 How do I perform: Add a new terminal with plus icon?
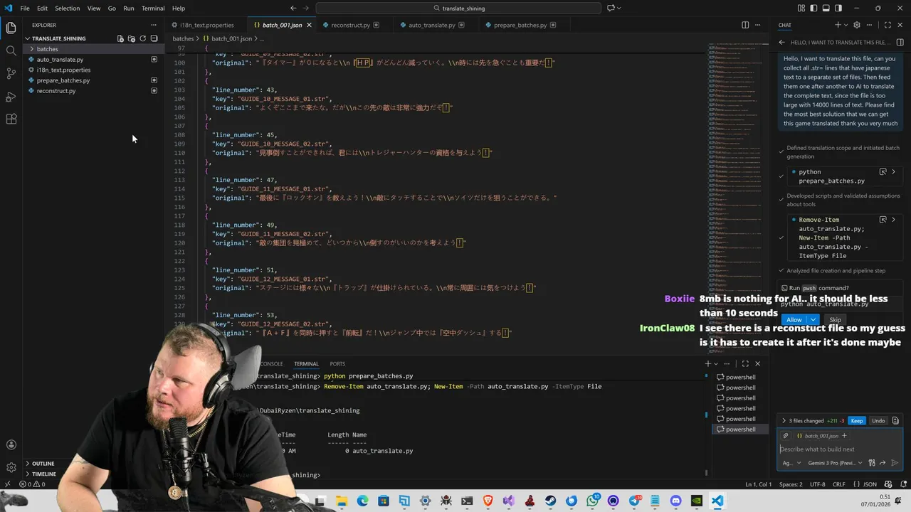pyautogui.click(x=708, y=363)
